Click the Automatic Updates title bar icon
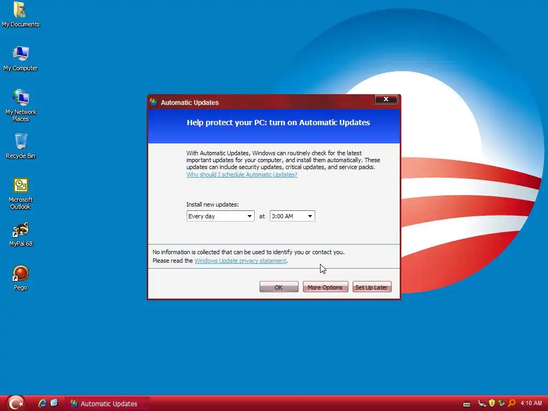The height and width of the screenshot is (411, 548). [153, 102]
